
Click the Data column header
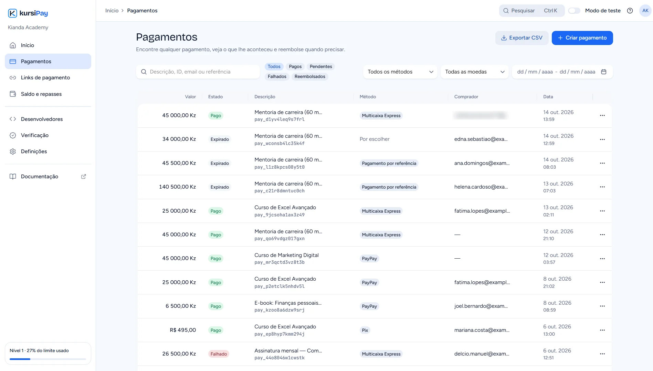548,97
